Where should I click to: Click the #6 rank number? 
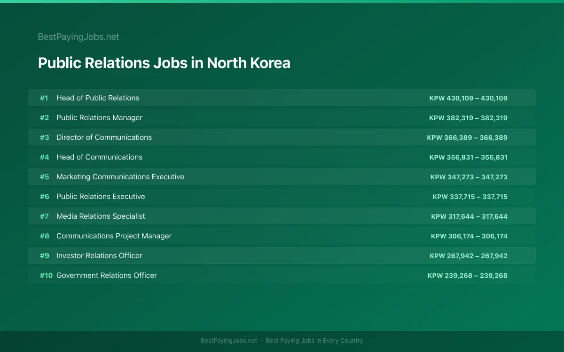[44, 197]
